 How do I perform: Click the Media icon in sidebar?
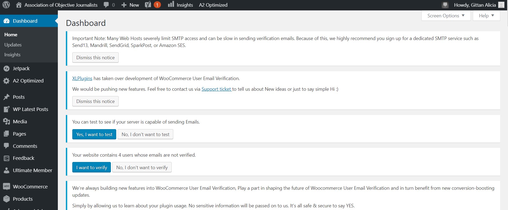click(7, 122)
